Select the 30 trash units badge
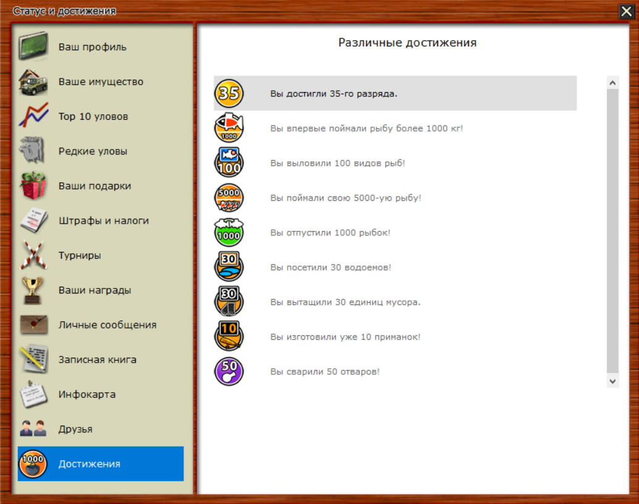Image resolution: width=639 pixels, height=504 pixels. [x=229, y=302]
